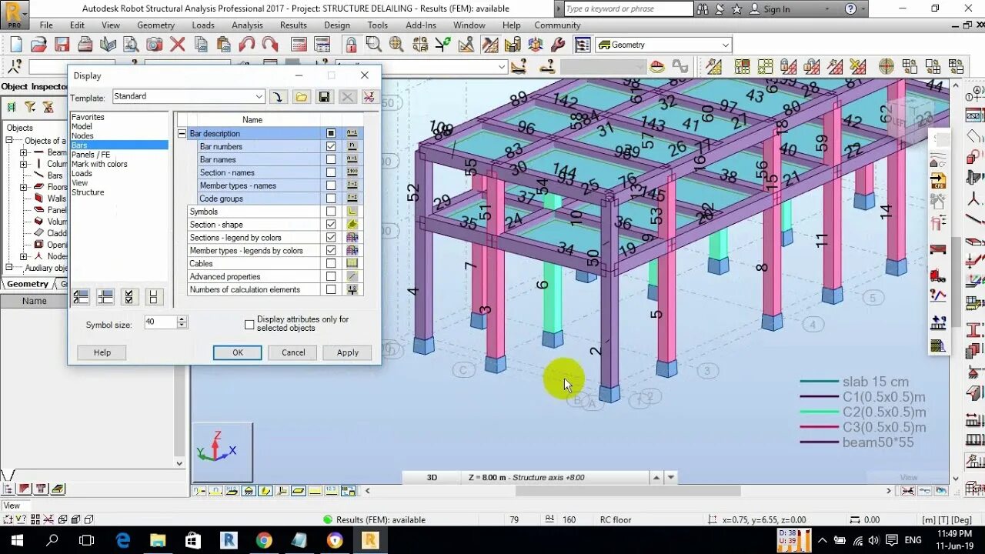Click Help in the Display dialog
This screenshot has height=554, width=985.
(102, 352)
